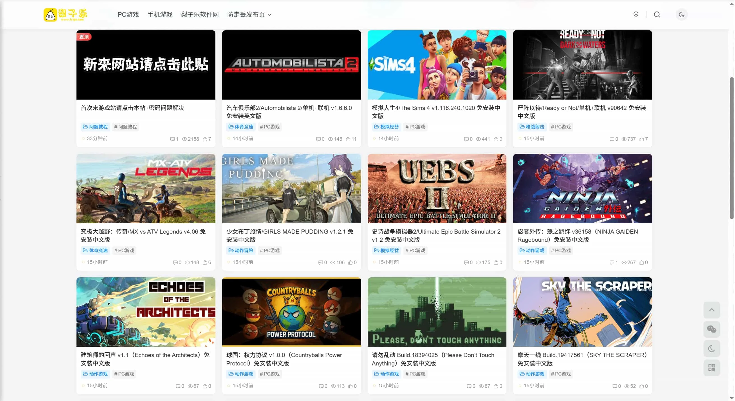Open the user account icon in header
The width and height of the screenshot is (735, 401).
point(636,15)
